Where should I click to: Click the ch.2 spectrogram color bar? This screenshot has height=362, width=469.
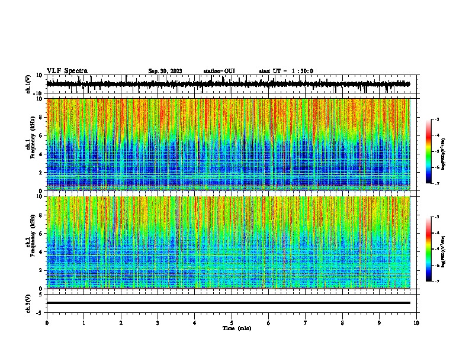429,249
